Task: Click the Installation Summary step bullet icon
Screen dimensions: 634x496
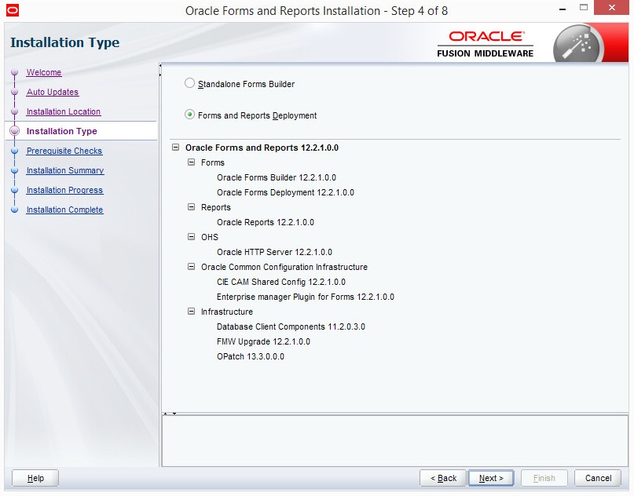Action: 15,170
